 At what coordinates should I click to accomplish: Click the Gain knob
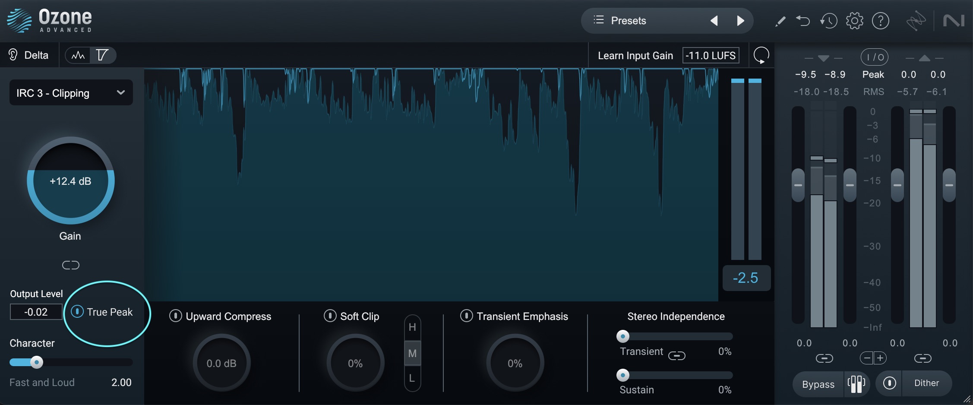click(71, 180)
